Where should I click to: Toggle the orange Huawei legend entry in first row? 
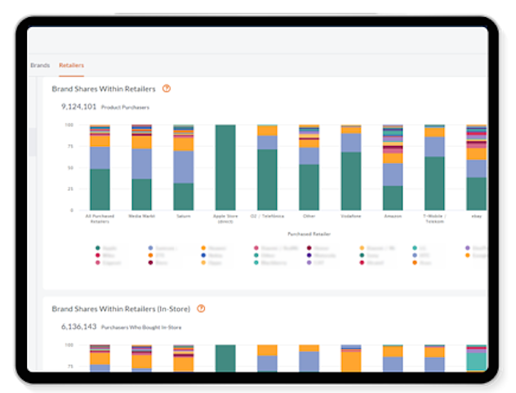point(203,247)
